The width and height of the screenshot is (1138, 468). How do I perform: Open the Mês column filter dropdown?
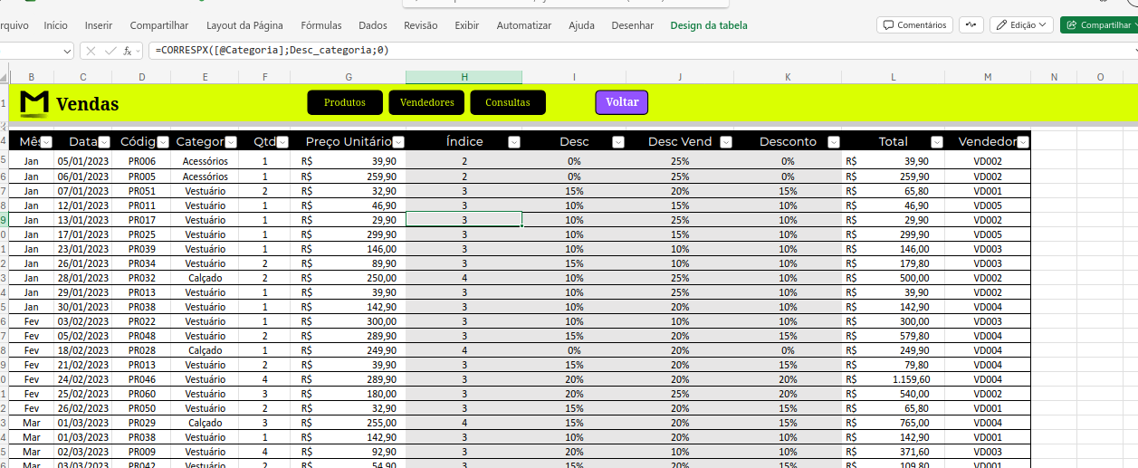pos(46,142)
